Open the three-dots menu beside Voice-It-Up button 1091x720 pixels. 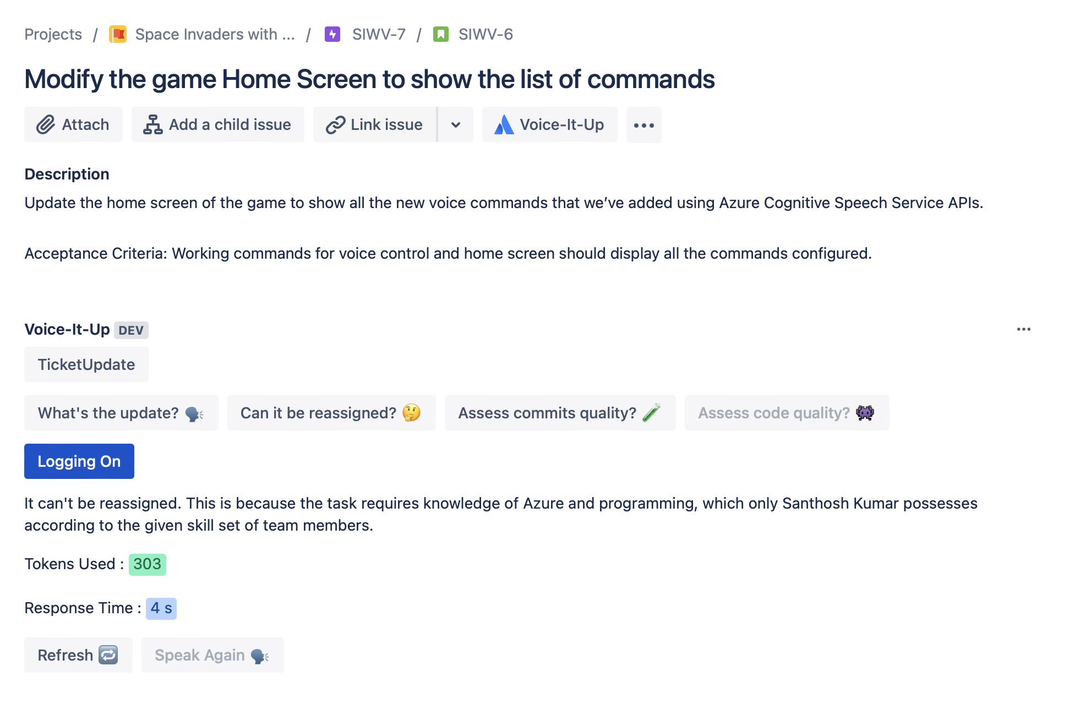point(643,126)
